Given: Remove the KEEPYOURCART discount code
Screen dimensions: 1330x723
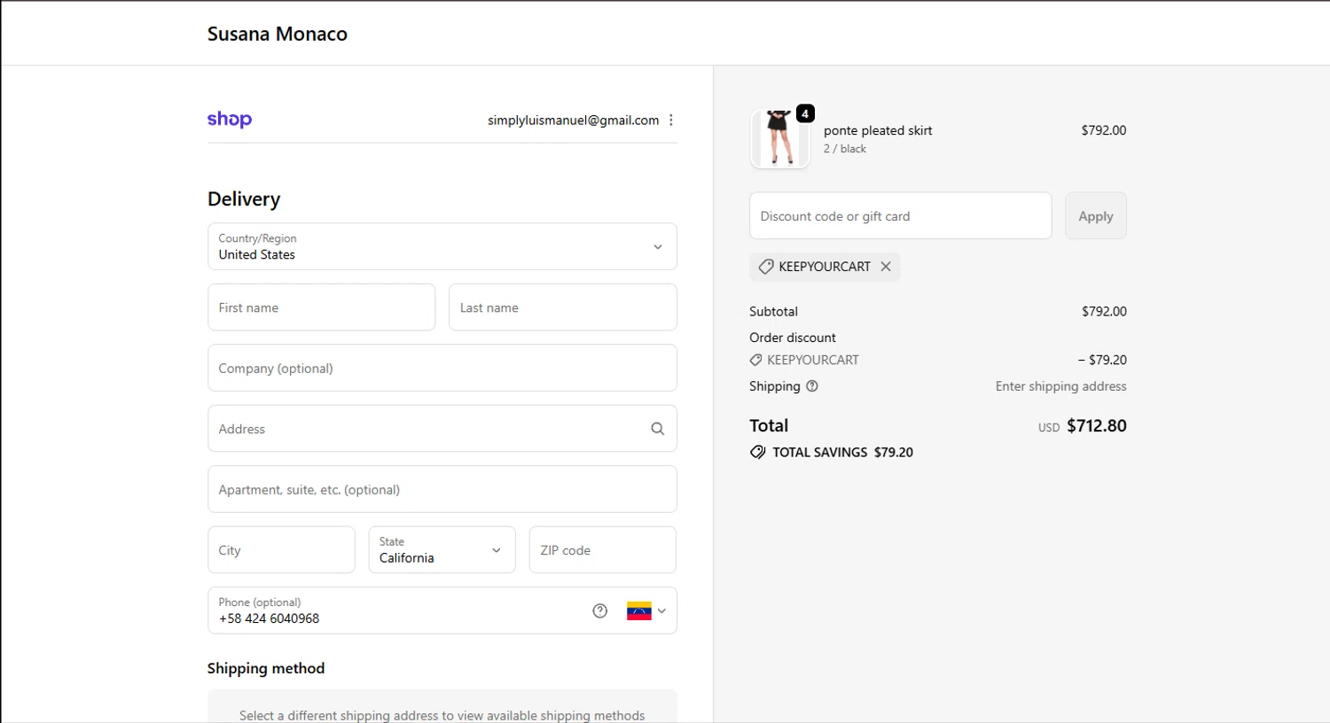Looking at the screenshot, I should 886,267.
